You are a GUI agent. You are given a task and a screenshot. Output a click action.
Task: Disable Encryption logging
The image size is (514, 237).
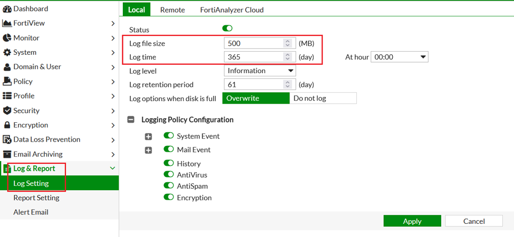tap(169, 197)
